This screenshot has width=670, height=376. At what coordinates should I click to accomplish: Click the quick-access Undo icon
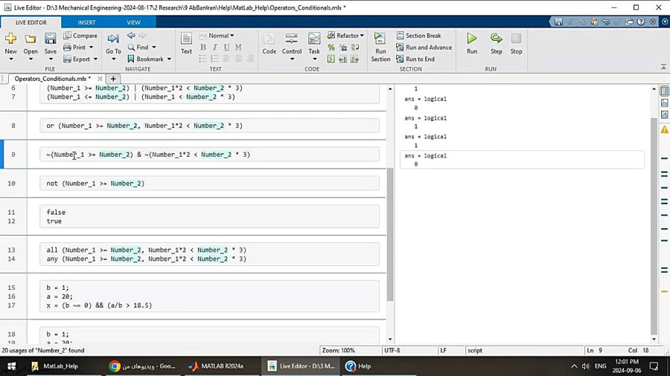[x=606, y=22]
